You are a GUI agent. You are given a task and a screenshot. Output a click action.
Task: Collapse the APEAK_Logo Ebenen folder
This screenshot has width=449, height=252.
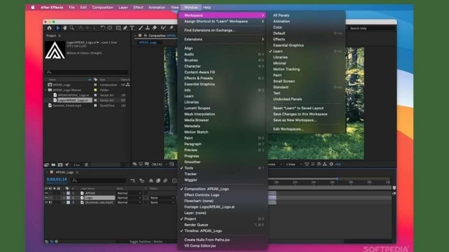[46, 89]
